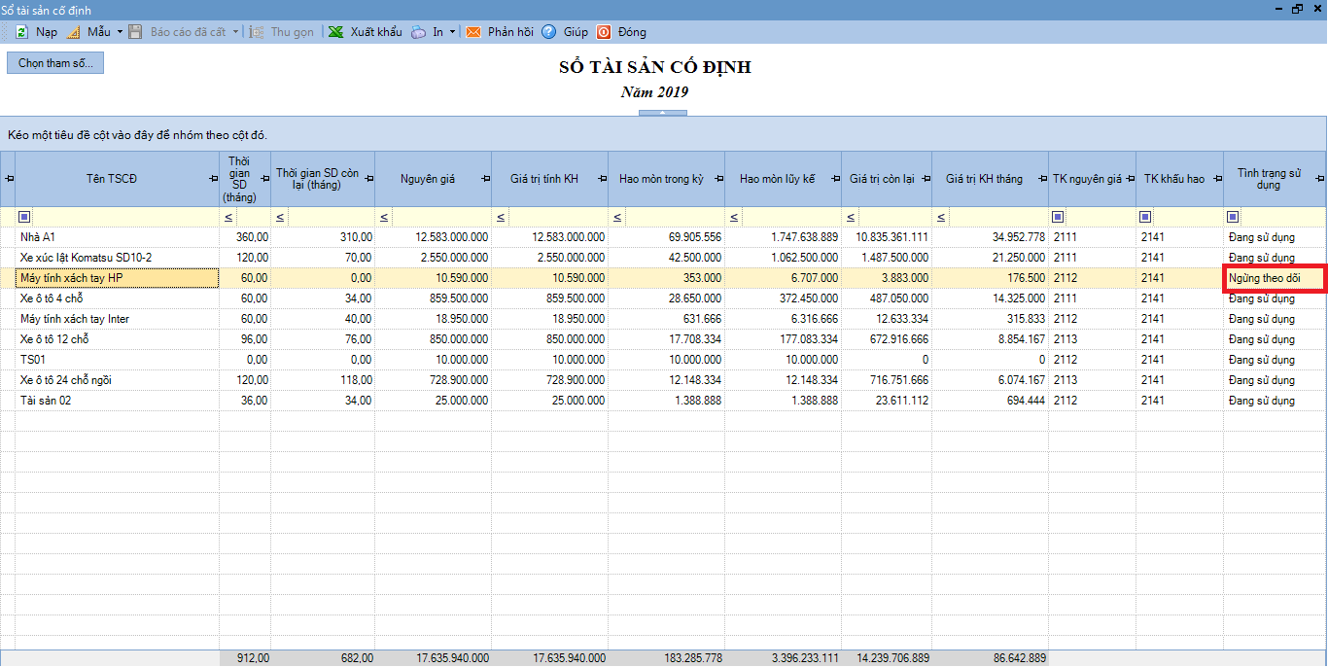
Task: Select the Xe ô tô 12 chỗ row
Action: click(x=664, y=339)
